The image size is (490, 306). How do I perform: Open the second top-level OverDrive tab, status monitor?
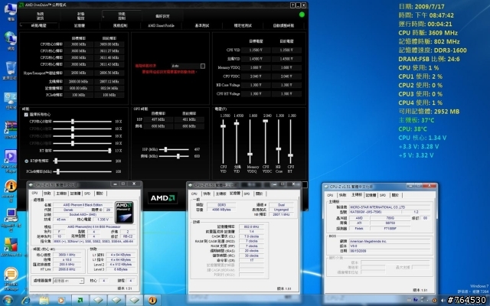pyautogui.click(x=81, y=16)
